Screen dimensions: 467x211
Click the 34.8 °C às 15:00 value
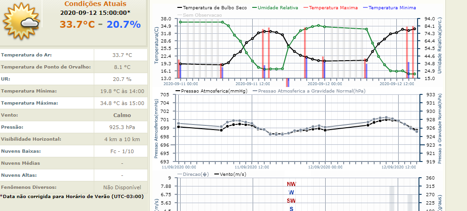click(x=122, y=103)
